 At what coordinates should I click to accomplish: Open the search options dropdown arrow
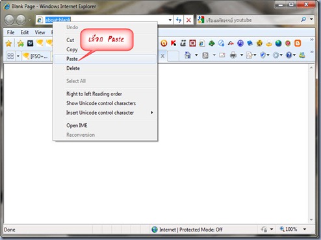coord(311,19)
